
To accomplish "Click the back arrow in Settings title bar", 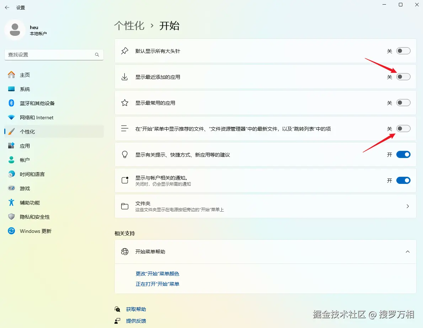I will click(7, 7).
